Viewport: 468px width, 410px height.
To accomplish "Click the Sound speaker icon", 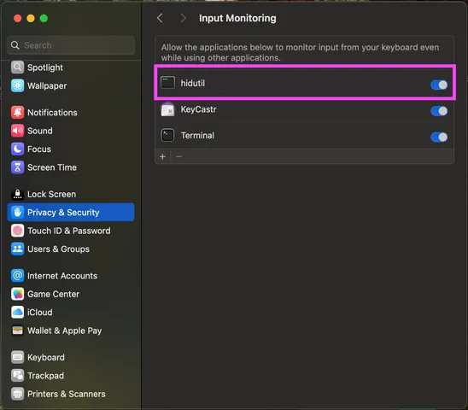I will [17, 131].
